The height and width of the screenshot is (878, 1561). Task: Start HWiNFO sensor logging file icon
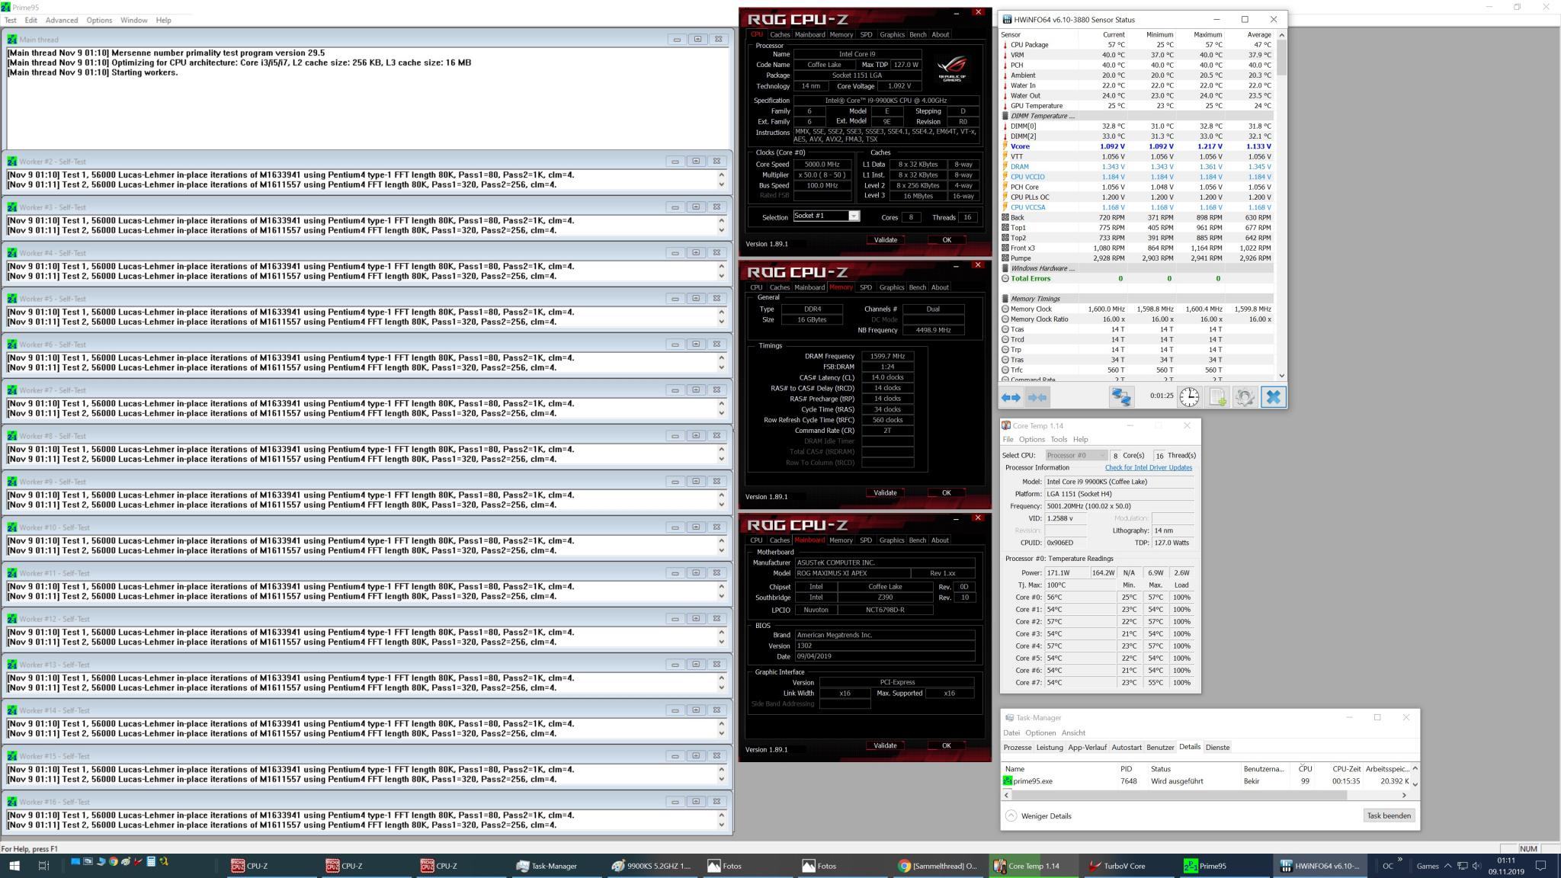point(1217,397)
